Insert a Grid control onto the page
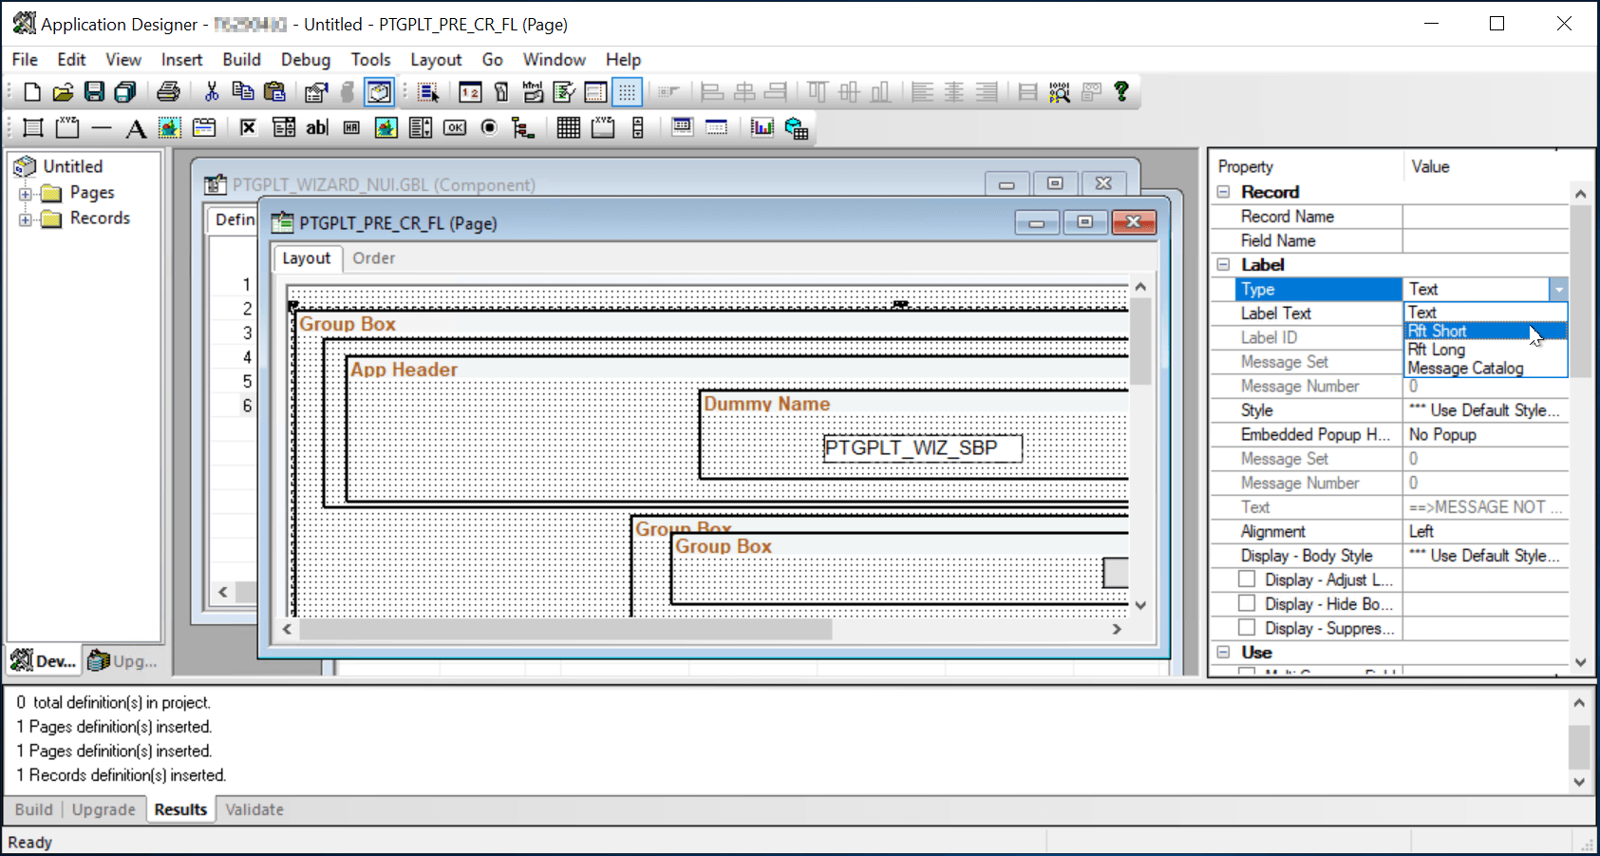The image size is (1600, 856). click(x=568, y=127)
